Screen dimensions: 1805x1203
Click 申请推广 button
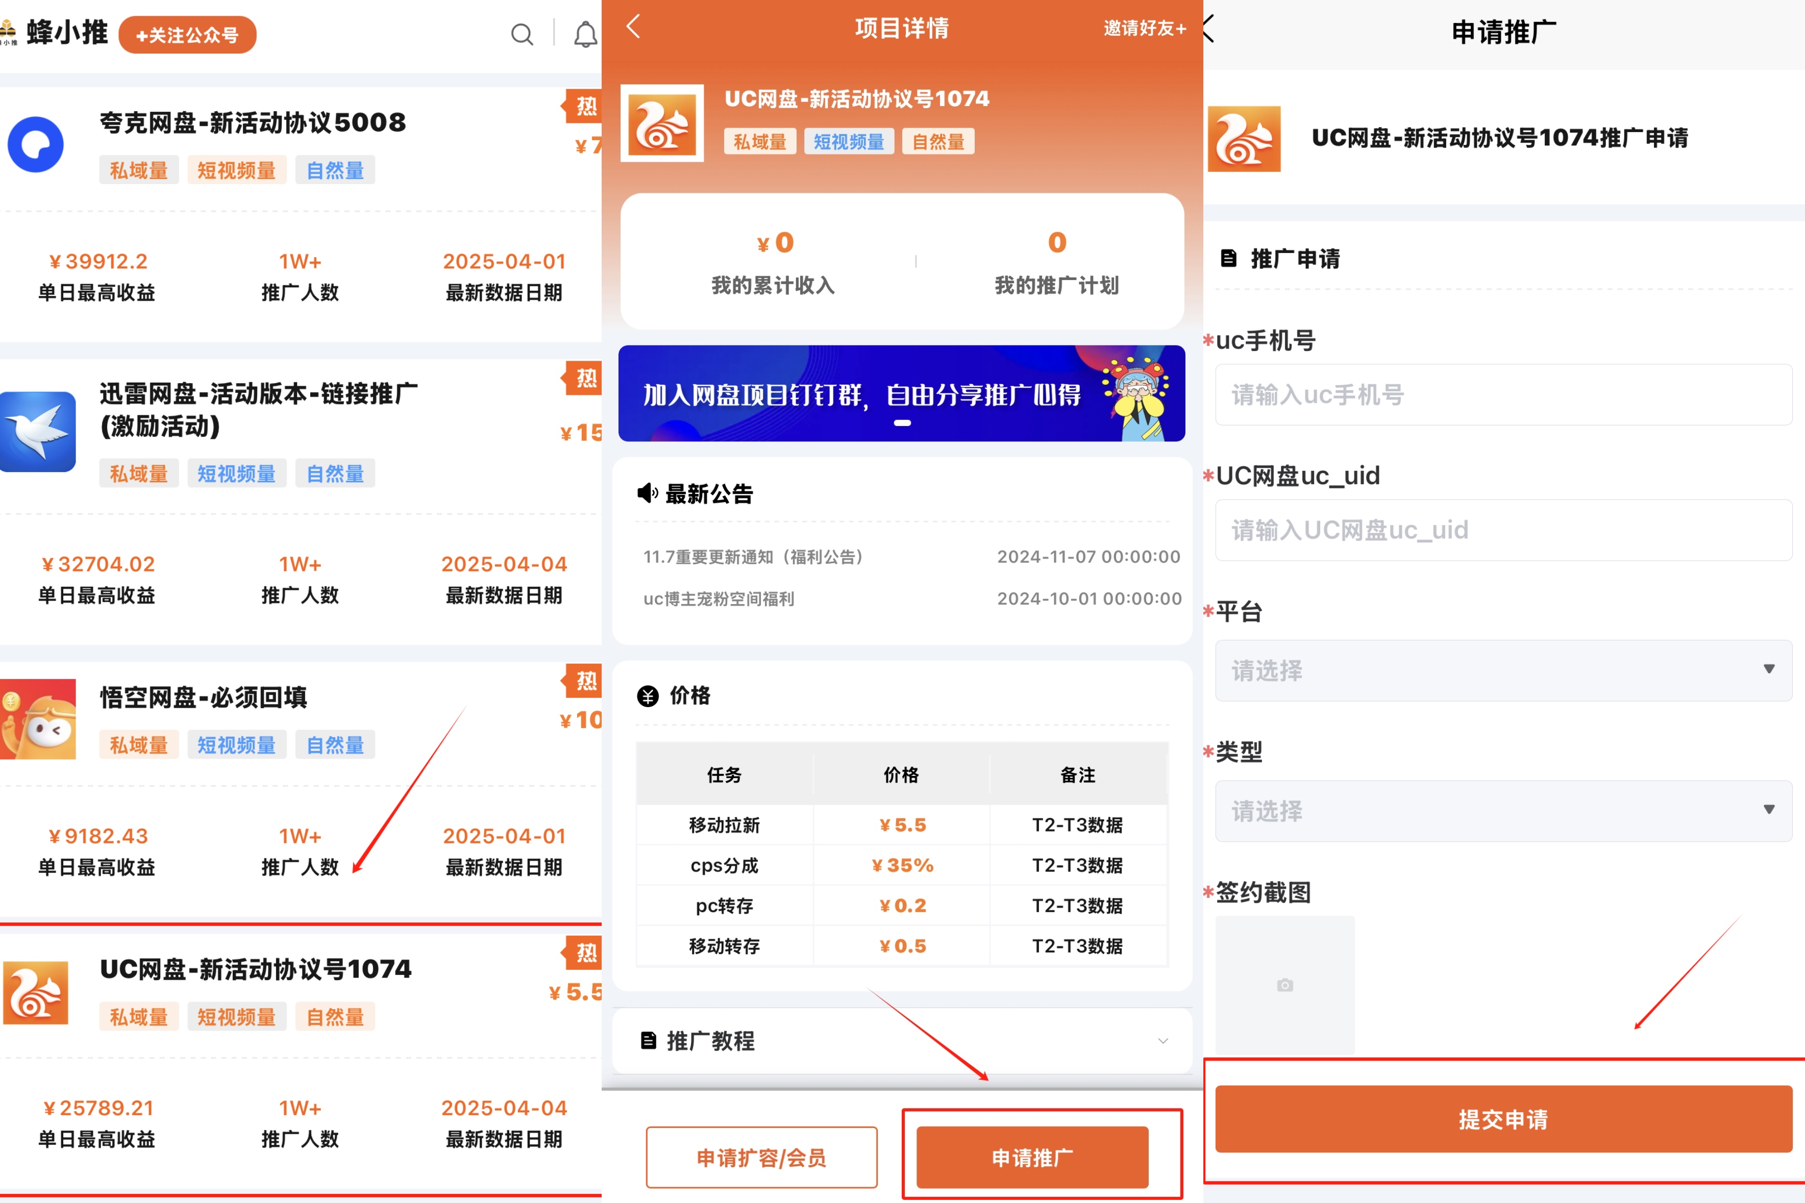(1032, 1157)
